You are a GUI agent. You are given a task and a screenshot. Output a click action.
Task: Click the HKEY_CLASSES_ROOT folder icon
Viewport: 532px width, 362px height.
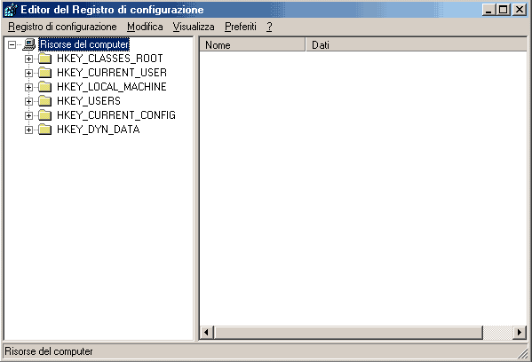point(44,59)
